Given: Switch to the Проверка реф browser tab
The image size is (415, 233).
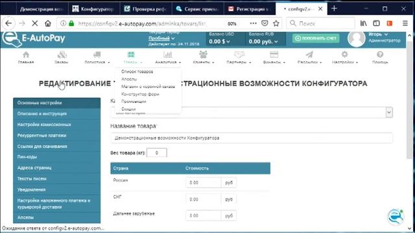Looking at the screenshot, I should (145, 9).
